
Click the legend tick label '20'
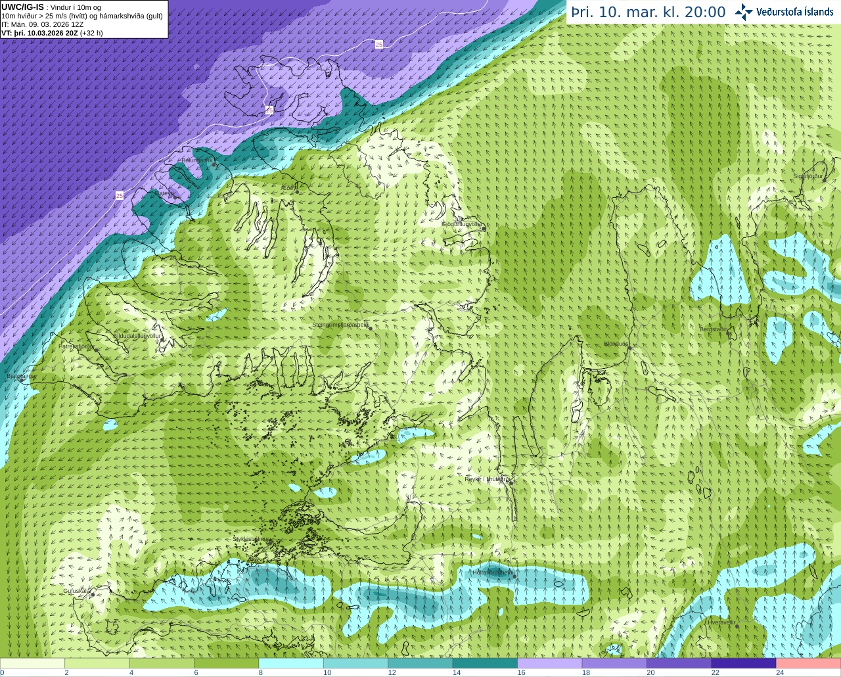(x=650, y=672)
